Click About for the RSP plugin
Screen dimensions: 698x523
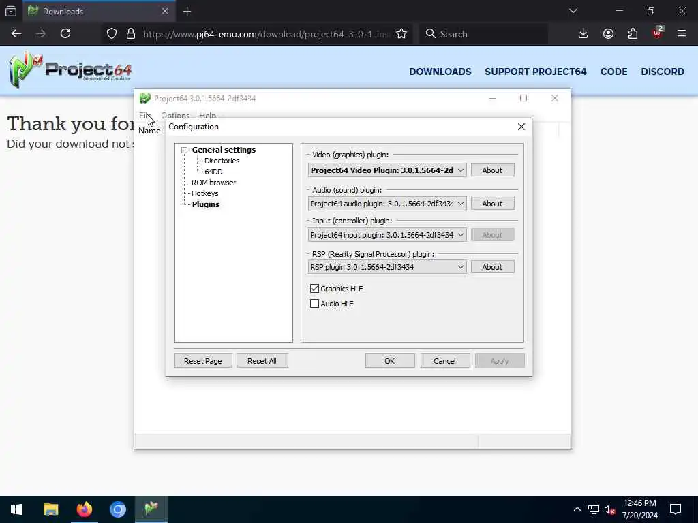(x=492, y=267)
